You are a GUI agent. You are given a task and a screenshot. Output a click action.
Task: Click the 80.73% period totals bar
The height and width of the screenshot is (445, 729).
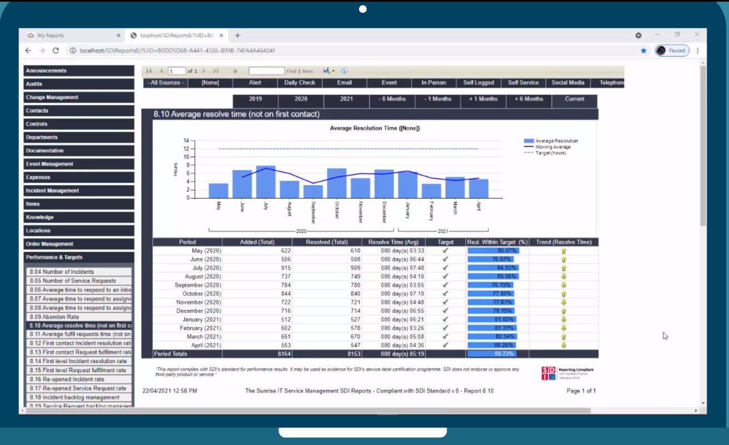point(492,354)
